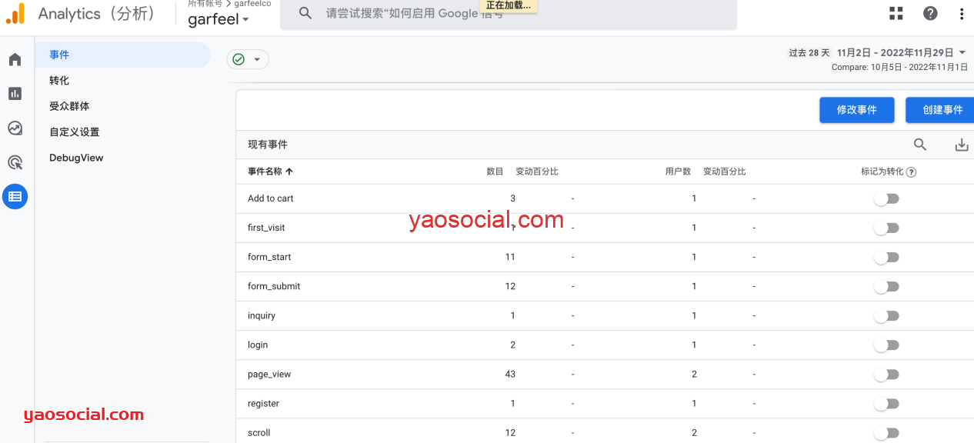The width and height of the screenshot is (974, 443).
Task: Open the Help question mark icon
Action: point(930,13)
